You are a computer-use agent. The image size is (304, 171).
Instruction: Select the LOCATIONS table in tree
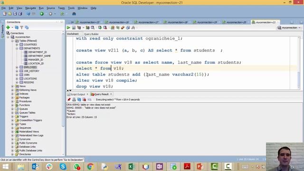30,79
